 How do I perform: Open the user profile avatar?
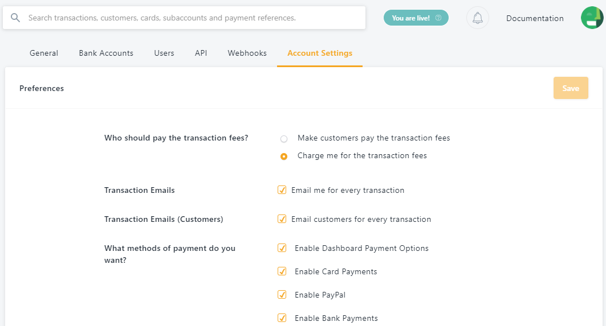(x=592, y=18)
